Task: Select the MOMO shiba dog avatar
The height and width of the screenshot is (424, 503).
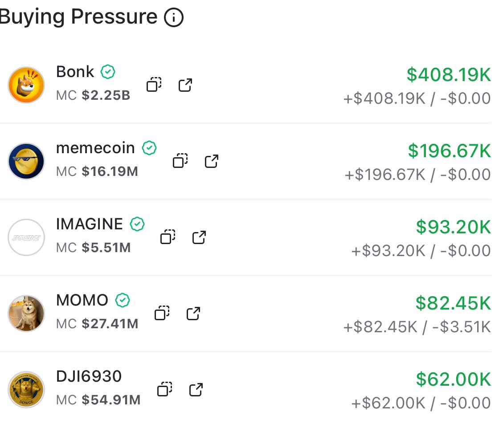Action: 26,314
